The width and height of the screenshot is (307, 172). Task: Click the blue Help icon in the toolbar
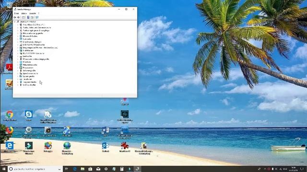click(28, 17)
